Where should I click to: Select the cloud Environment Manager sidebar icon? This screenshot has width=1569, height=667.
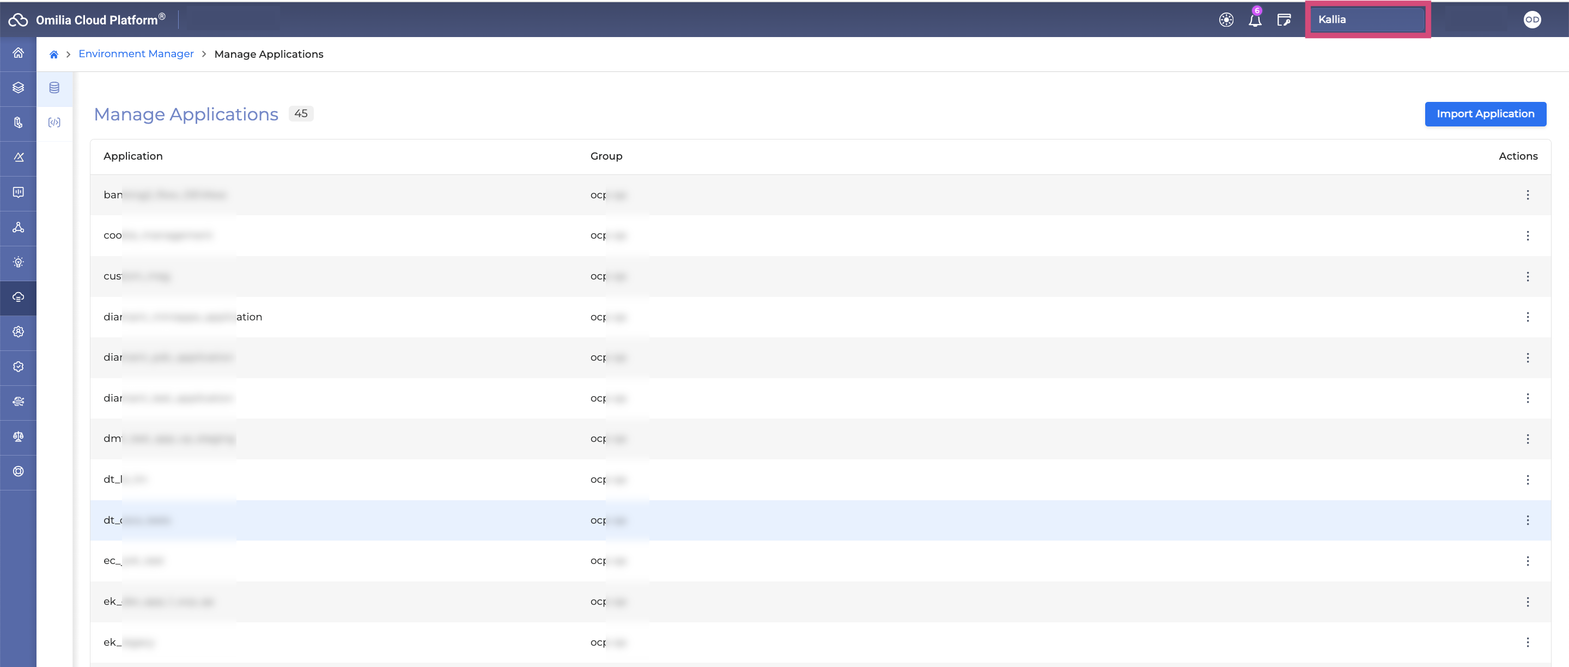[17, 298]
